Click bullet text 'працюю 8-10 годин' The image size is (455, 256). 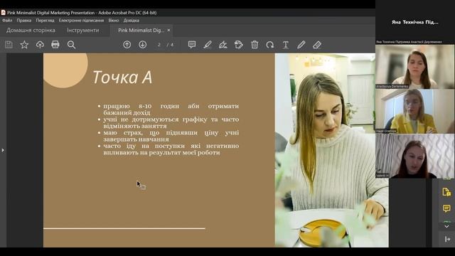coord(171,109)
